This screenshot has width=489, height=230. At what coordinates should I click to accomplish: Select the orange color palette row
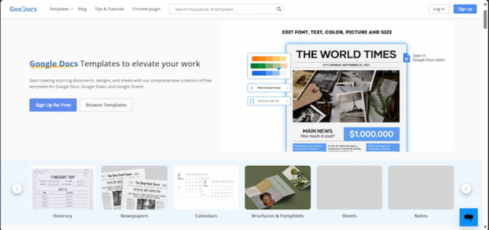pyautogui.click(x=269, y=59)
